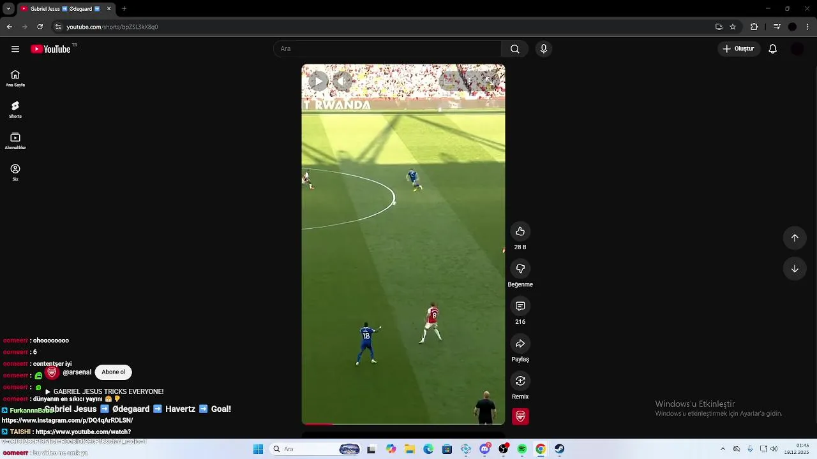The width and height of the screenshot is (817, 459).
Task: Click the YouTube search field
Action: pyautogui.click(x=387, y=49)
